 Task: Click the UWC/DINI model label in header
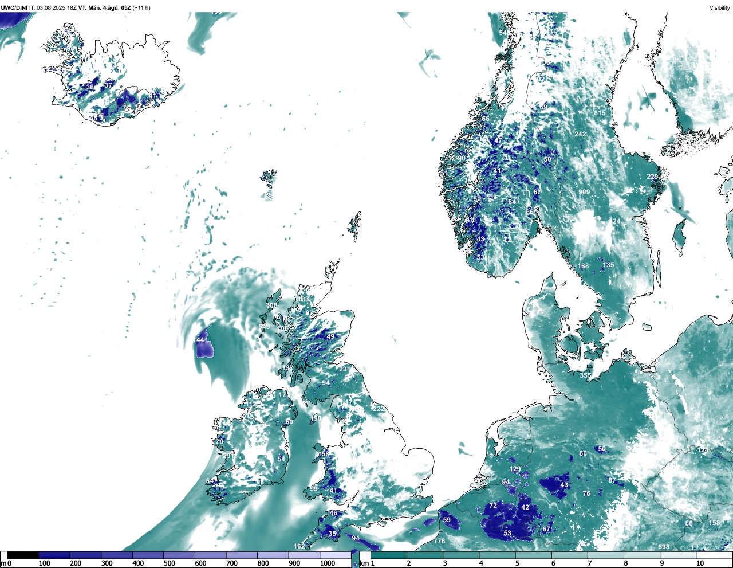[14, 8]
